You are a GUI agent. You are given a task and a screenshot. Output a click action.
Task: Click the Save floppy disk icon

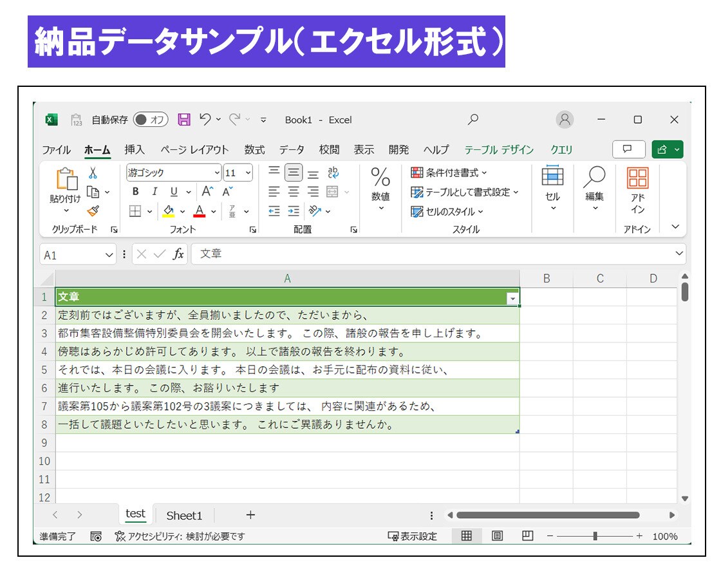pyautogui.click(x=184, y=120)
